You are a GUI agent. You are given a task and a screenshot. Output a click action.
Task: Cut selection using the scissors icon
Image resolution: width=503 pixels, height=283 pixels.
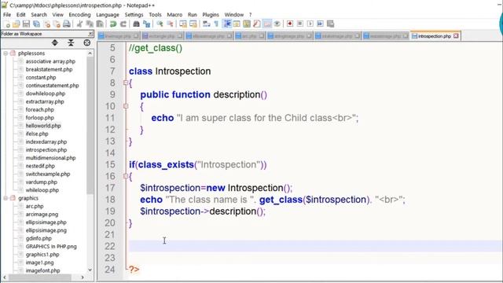79,24
